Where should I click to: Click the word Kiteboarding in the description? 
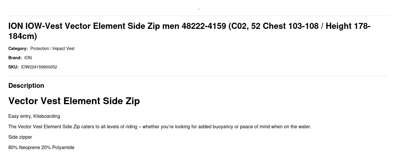(47, 116)
